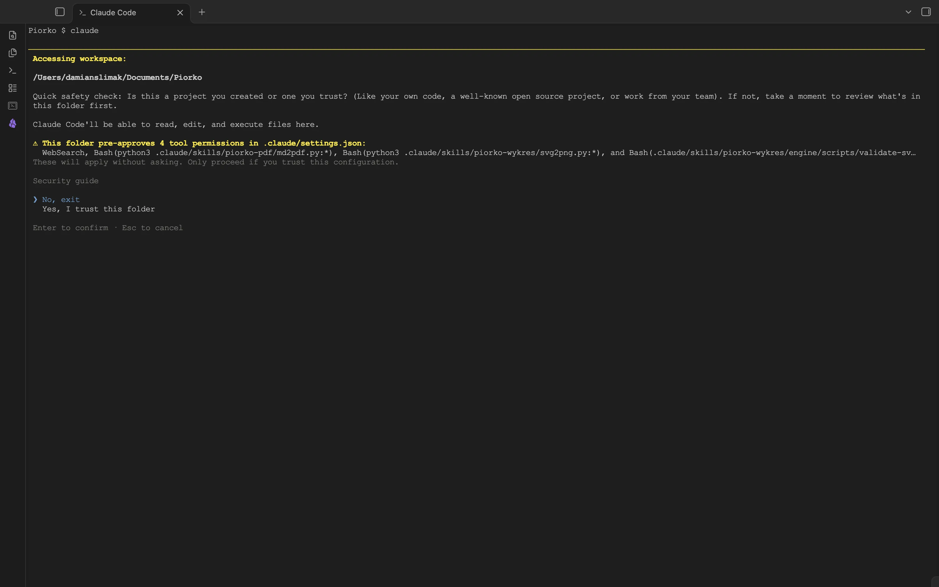Open the copy files sidebar icon

[12, 53]
